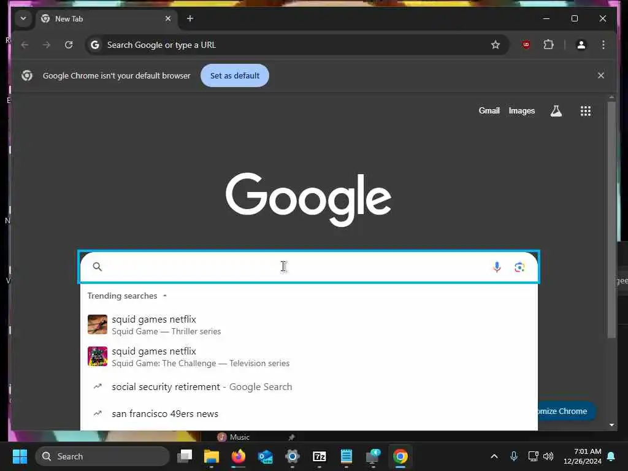
Task: Open the Chrome profile avatar
Action: (x=581, y=45)
